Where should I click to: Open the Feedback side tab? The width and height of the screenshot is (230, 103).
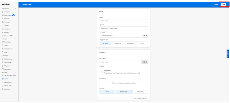pos(228,54)
